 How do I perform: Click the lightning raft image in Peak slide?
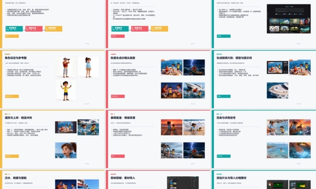point(194,150)
